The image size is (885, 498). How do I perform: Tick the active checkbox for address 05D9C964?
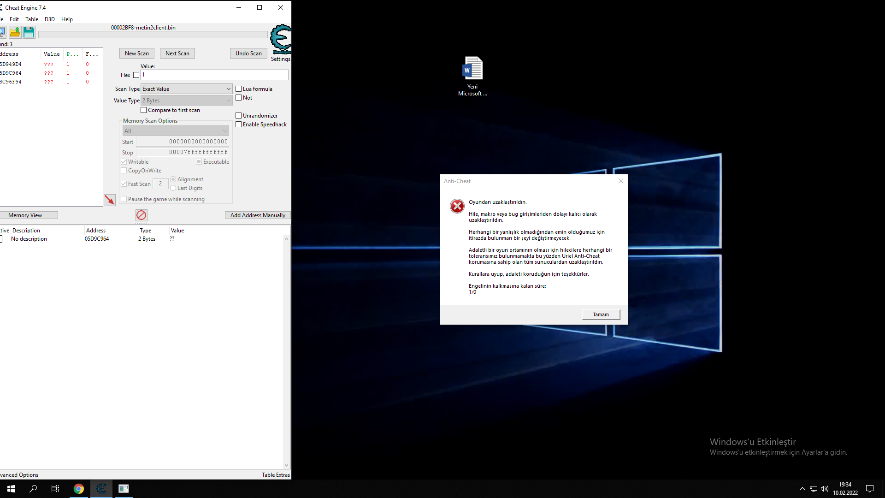[x=1, y=239]
